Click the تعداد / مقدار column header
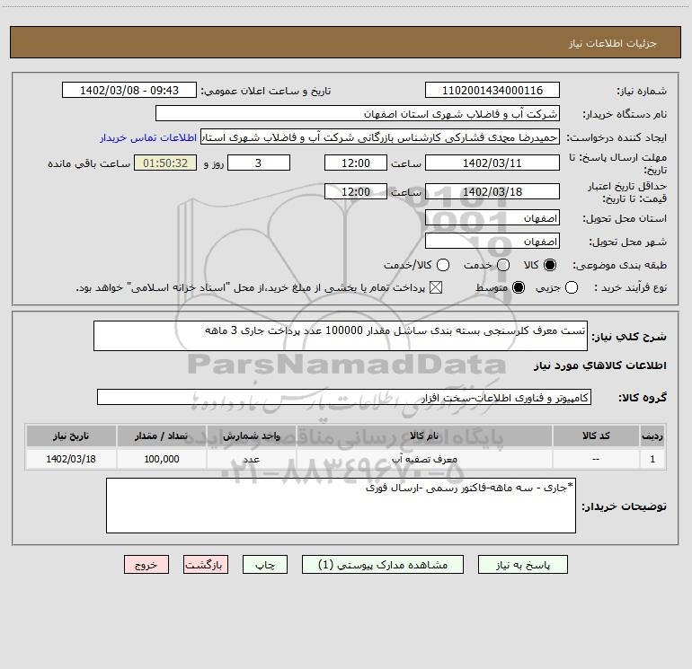692x669 pixels. click(161, 436)
